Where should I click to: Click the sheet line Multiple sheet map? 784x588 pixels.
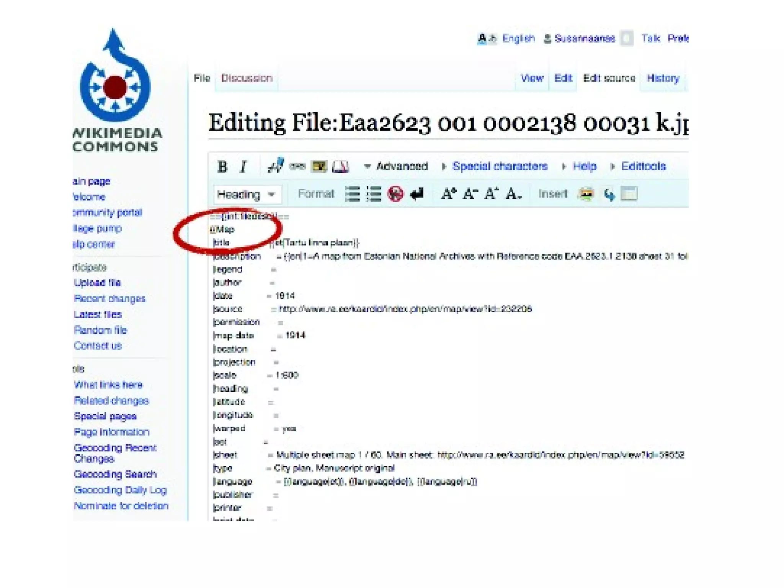(x=480, y=455)
